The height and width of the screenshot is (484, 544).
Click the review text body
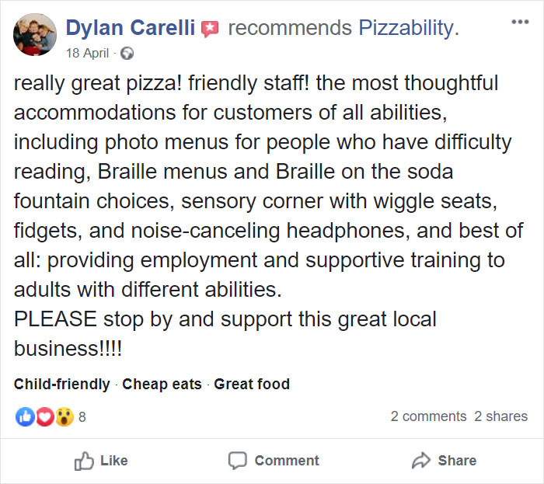point(269,216)
